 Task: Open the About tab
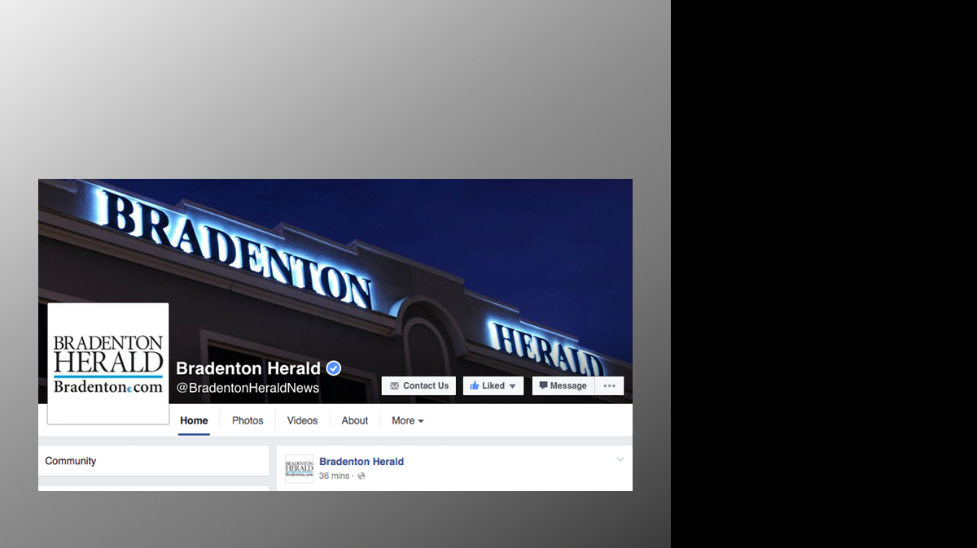coord(354,420)
